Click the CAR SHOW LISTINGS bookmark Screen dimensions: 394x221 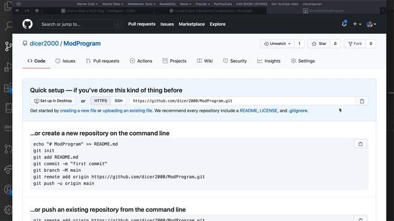tap(252, 4)
